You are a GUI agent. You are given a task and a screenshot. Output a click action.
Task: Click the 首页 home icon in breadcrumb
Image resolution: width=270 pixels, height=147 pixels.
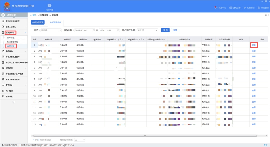[31, 15]
